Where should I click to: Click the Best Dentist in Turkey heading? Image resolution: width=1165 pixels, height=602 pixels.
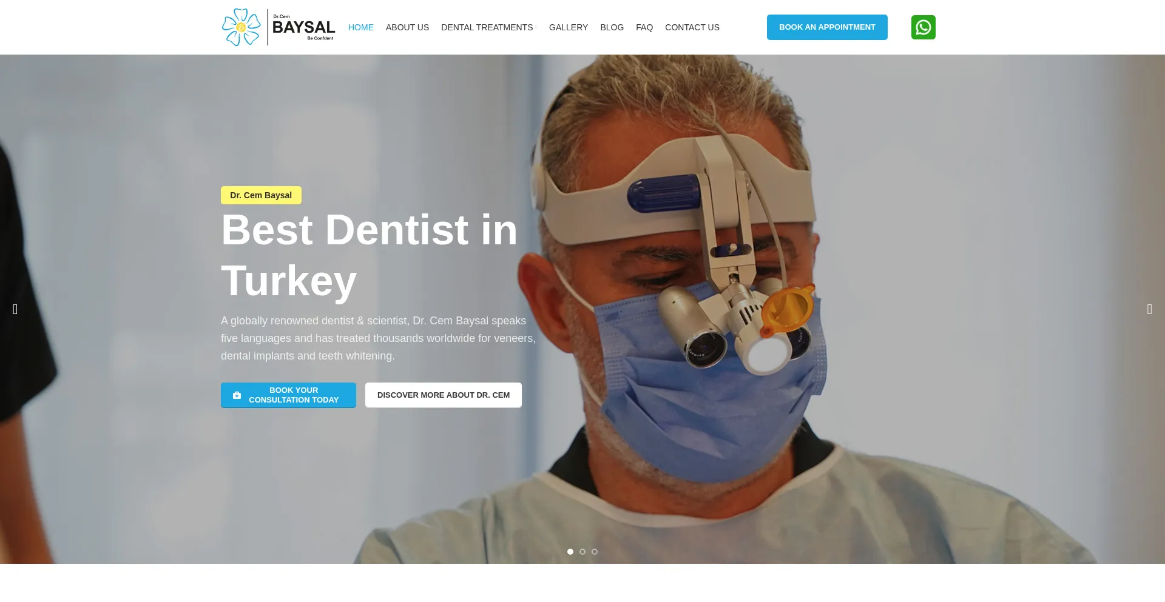click(369, 255)
